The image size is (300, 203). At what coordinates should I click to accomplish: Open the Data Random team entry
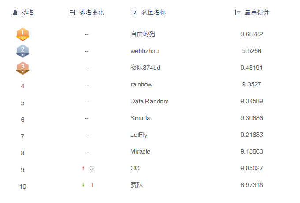pyautogui.click(x=149, y=101)
